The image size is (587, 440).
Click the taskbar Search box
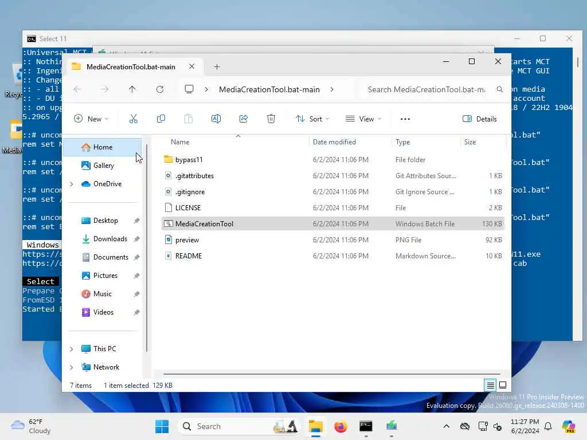[x=240, y=426]
